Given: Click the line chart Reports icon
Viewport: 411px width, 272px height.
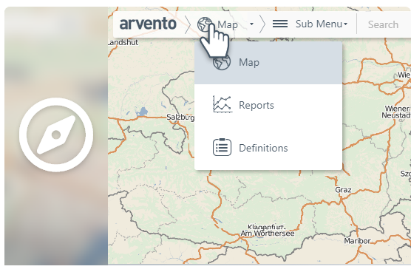Looking at the screenshot, I should pyautogui.click(x=223, y=104).
